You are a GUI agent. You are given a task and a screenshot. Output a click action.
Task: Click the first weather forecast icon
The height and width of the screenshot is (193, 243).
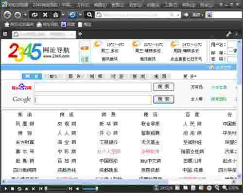[x=97, y=43]
